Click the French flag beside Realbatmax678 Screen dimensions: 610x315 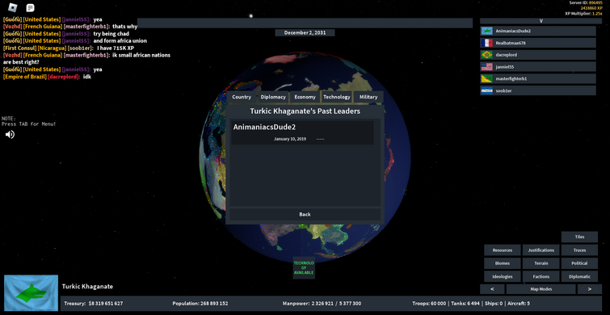486,43
